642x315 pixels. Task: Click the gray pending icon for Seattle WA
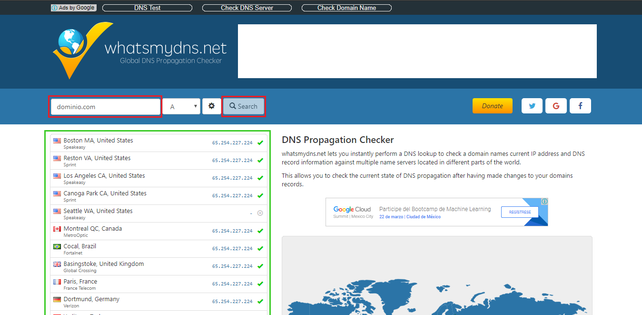(x=260, y=213)
